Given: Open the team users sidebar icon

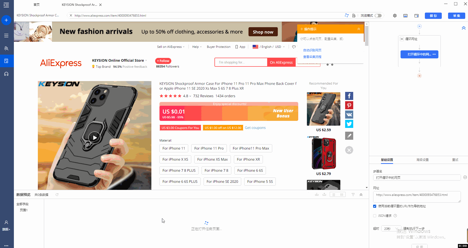Looking at the screenshot, I should click(6, 48).
